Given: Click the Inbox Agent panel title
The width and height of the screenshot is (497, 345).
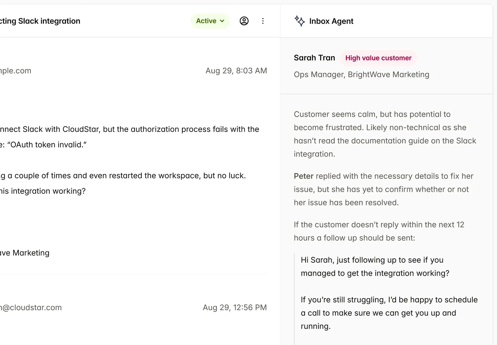Looking at the screenshot, I should click(331, 21).
